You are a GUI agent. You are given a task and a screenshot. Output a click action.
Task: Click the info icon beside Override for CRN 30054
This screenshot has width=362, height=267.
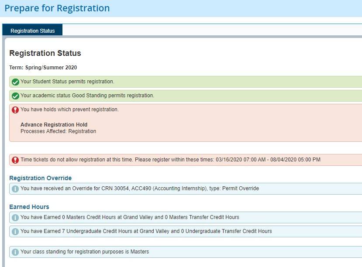tap(15, 189)
